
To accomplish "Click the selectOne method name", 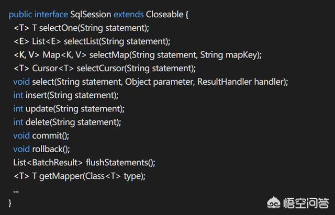I will tap(58, 28).
